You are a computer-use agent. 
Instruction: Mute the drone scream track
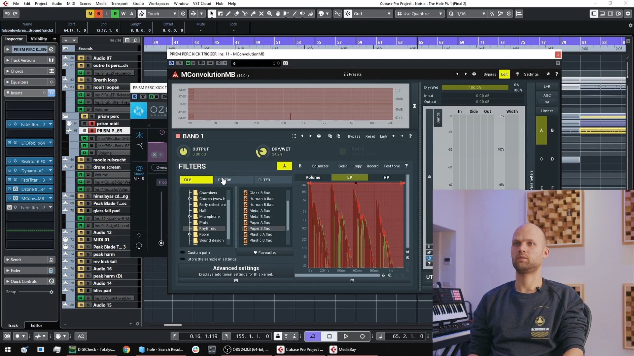coord(81,167)
